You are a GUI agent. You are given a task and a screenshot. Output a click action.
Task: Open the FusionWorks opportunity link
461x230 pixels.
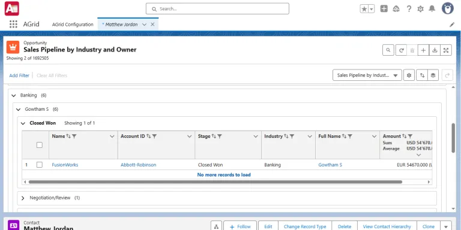(x=65, y=165)
